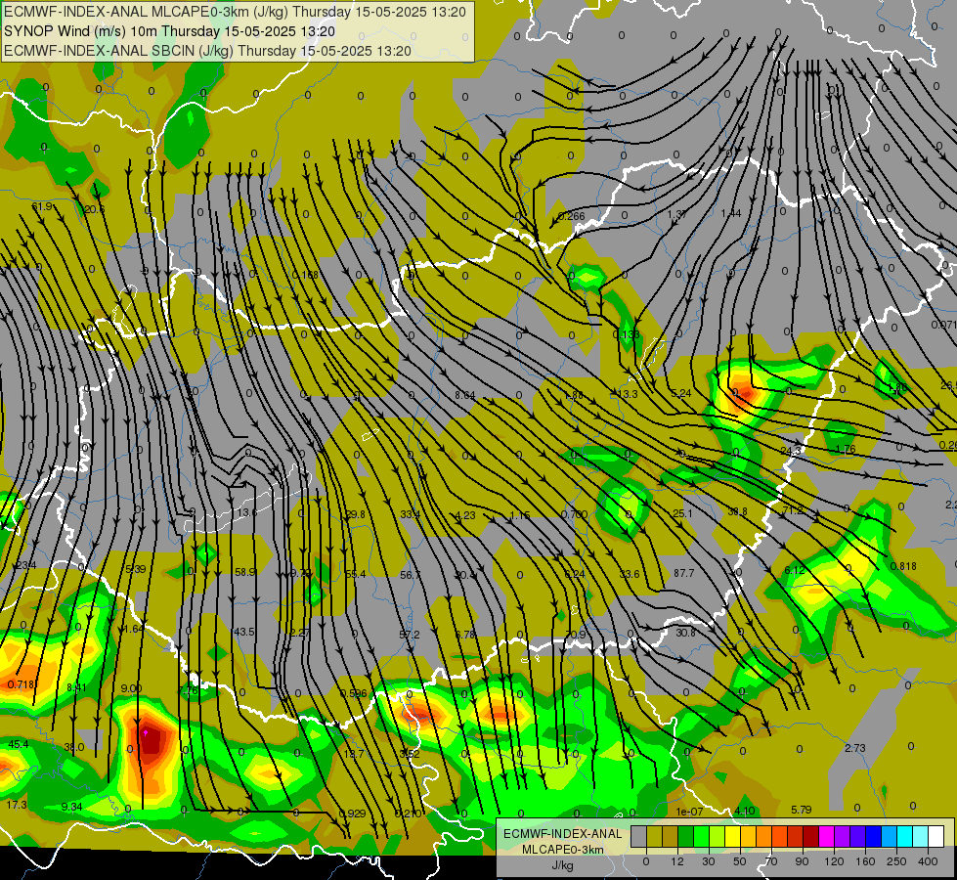Click the 9.34 value on the map
Screen dimensions: 957x880
point(72,807)
